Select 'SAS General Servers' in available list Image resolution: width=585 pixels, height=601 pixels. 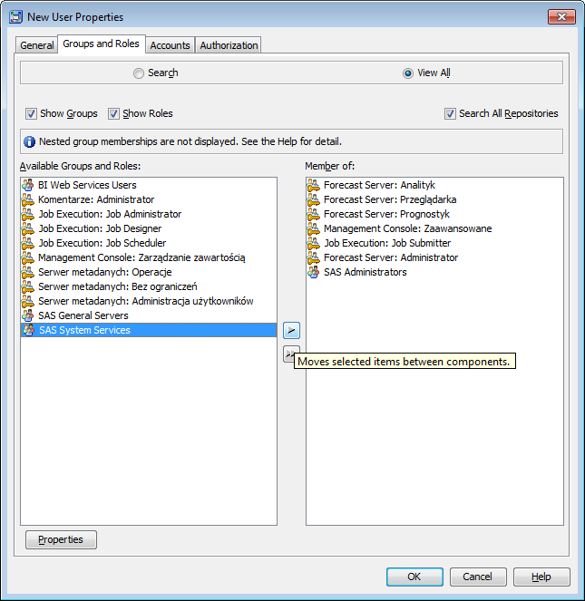coord(149,315)
